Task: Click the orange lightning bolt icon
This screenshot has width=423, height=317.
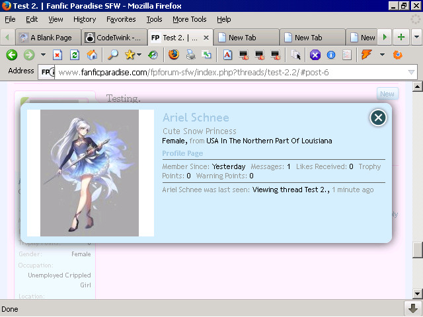Action: click(x=366, y=55)
